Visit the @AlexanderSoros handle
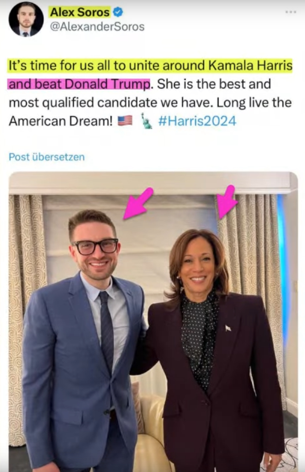Viewport: 305px width, 472px height. tap(97, 26)
